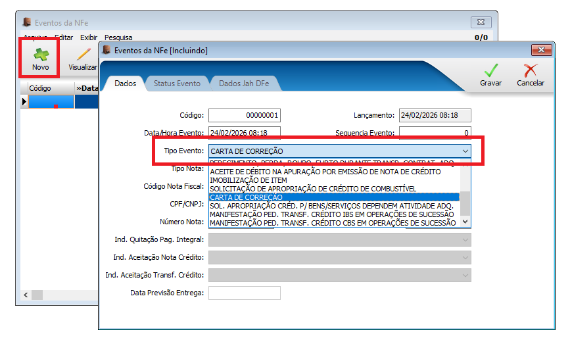Expand Ind. Aceitação Nota Crédito dropdown
The height and width of the screenshot is (342, 570).
coord(465,257)
